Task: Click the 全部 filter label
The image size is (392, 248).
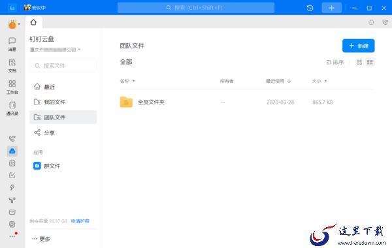Action: tap(126, 62)
